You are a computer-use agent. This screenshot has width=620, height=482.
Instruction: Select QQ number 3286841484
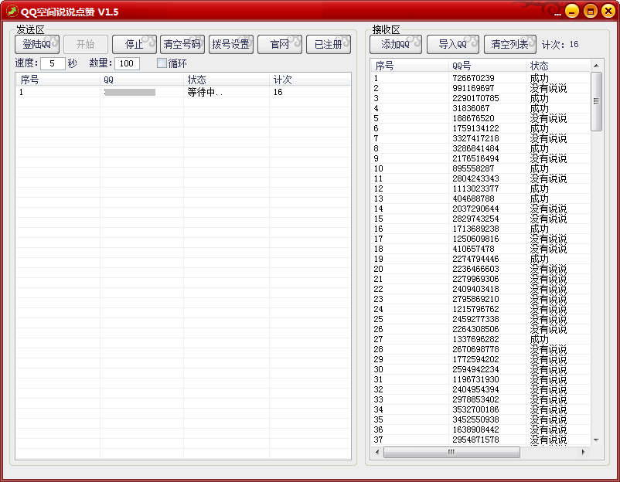[475, 148]
